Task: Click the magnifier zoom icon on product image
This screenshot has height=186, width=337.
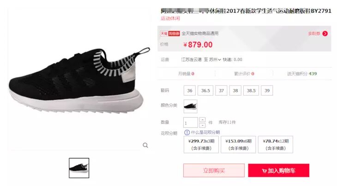Action: click(145, 146)
